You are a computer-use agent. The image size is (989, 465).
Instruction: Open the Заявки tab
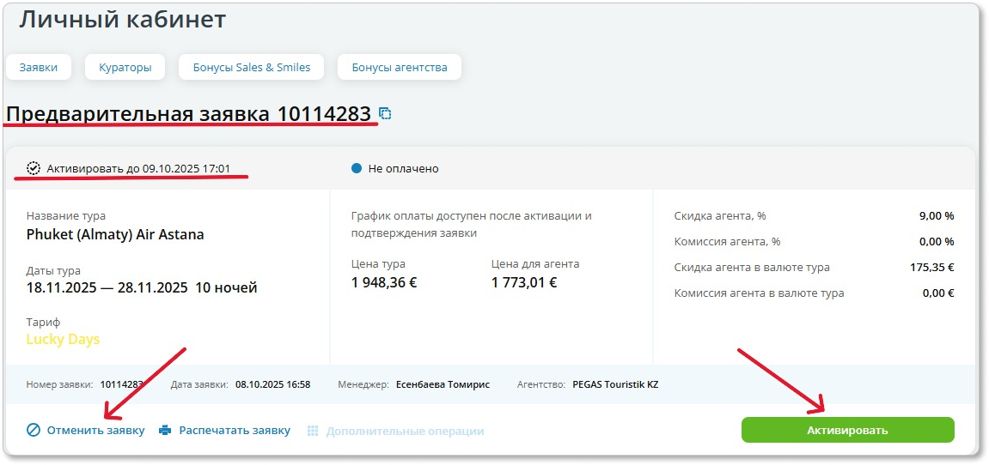[39, 67]
